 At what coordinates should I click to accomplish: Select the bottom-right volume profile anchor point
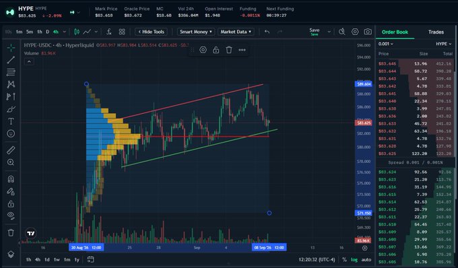[x=269, y=213]
